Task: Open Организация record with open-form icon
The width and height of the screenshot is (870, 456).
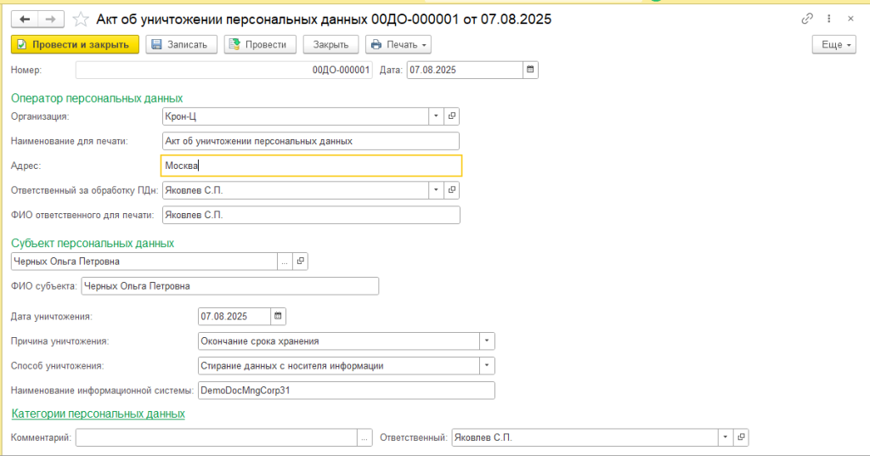Action: [x=452, y=116]
